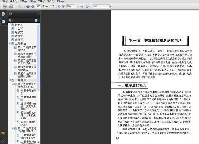Click the zoom in plus icon

pos(63,6)
